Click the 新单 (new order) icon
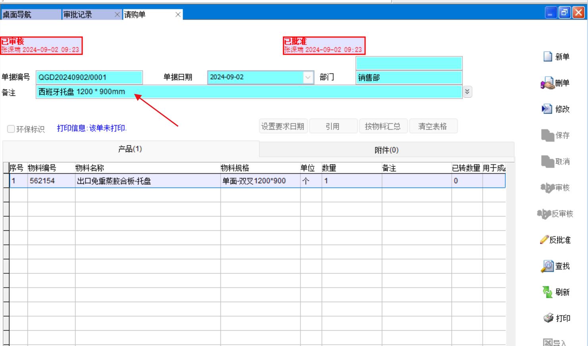 (x=548, y=57)
